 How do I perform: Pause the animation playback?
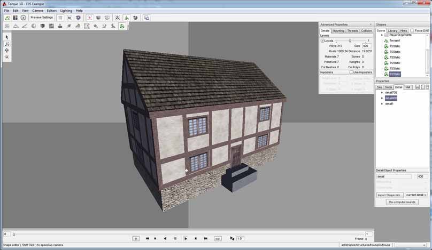pyautogui.click(x=175, y=238)
